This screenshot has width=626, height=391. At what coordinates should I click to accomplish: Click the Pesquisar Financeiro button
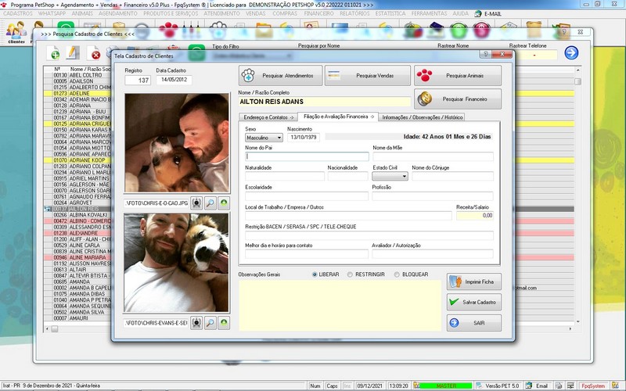[x=458, y=99]
